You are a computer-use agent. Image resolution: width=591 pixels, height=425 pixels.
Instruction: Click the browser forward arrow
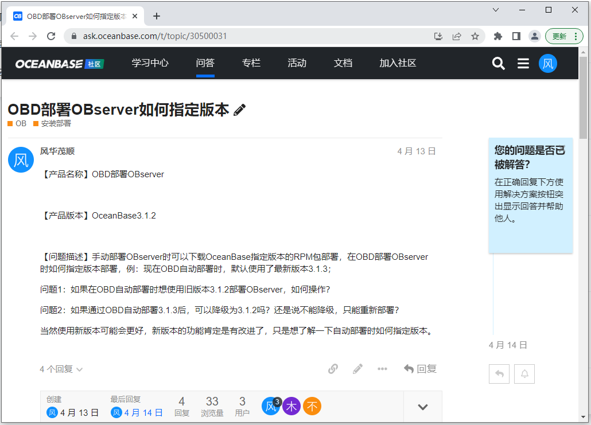point(33,36)
